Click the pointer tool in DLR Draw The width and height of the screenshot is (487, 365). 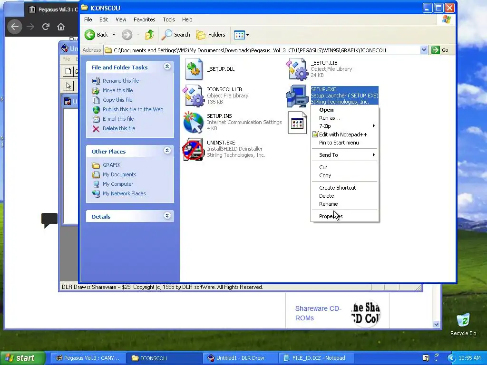68,86
